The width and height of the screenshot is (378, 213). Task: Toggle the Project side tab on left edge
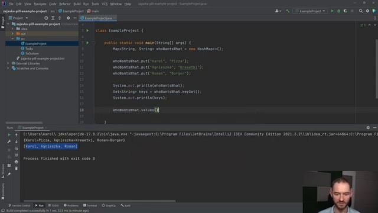point(2,22)
